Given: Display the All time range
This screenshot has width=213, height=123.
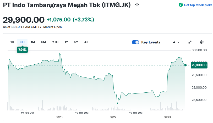Looking at the screenshot, I should (x=86, y=42).
